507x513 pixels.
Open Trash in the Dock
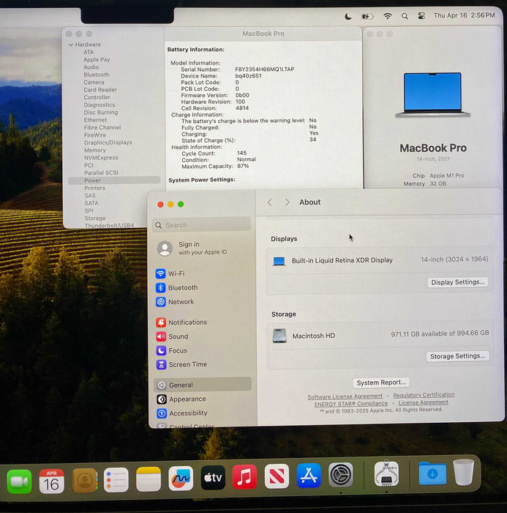464,472
